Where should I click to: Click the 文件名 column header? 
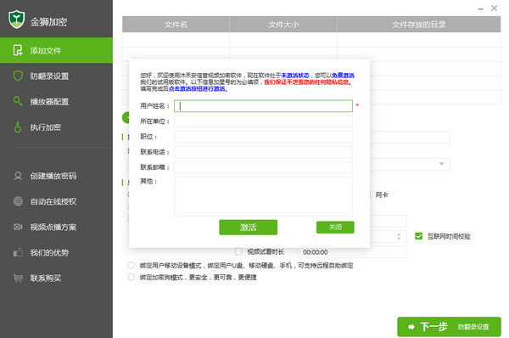coord(176,25)
